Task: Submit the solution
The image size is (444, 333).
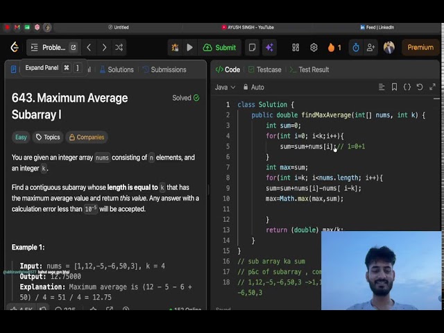Action: (x=219, y=47)
